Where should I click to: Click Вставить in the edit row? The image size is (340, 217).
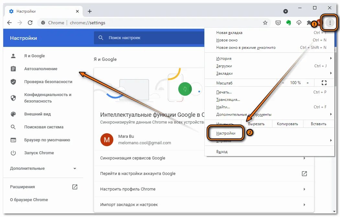[x=318, y=124]
